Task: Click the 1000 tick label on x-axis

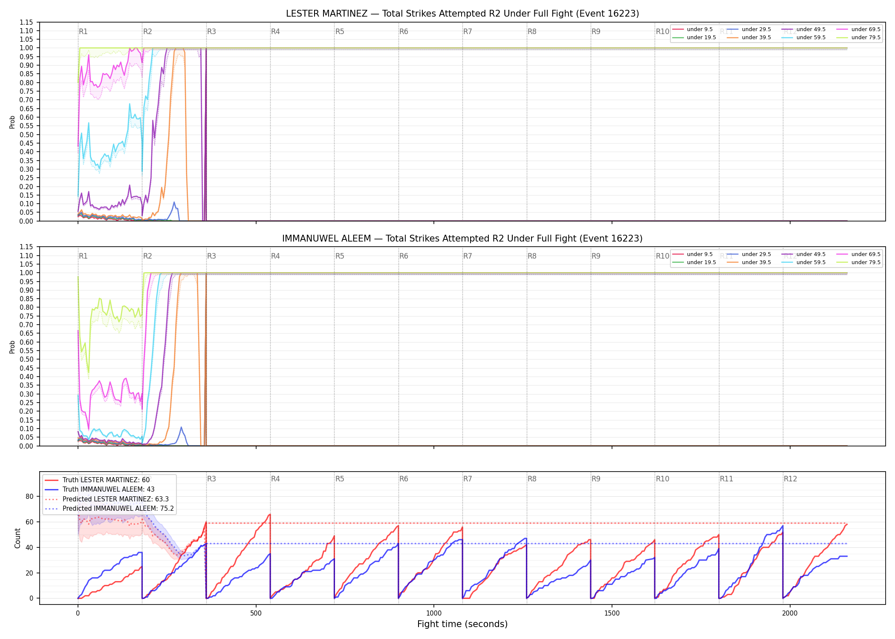Action: [434, 613]
